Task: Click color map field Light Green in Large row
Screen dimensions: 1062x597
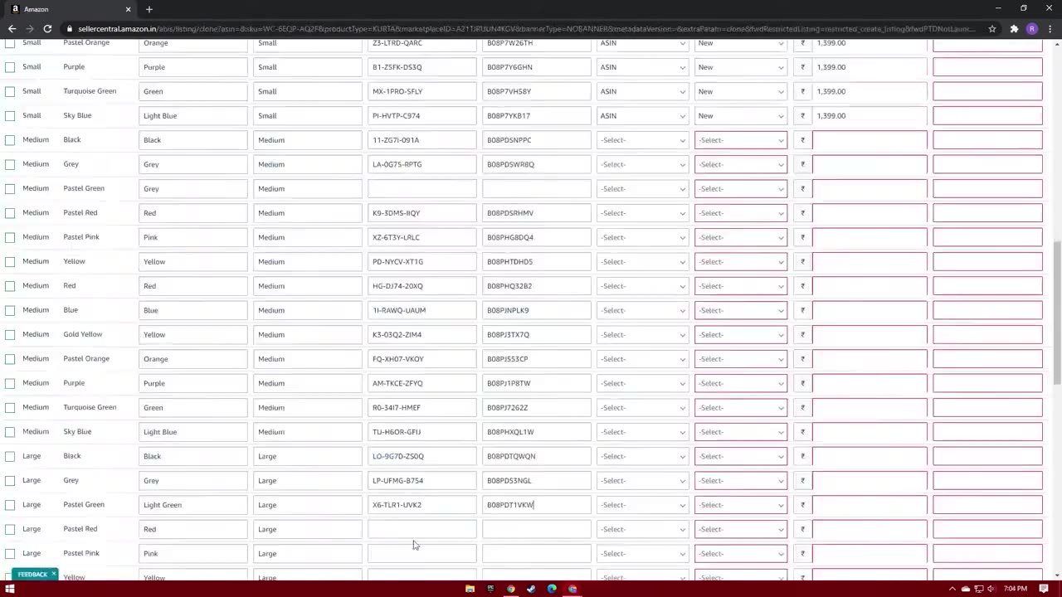Action: (x=192, y=505)
